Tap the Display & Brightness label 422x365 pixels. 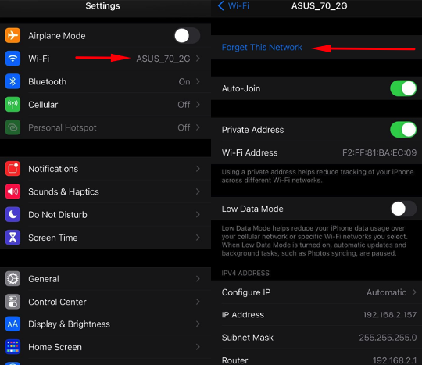pos(70,324)
